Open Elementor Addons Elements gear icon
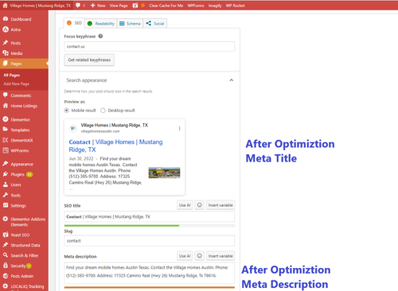Screen dimensions: 398x291 pos(6,219)
